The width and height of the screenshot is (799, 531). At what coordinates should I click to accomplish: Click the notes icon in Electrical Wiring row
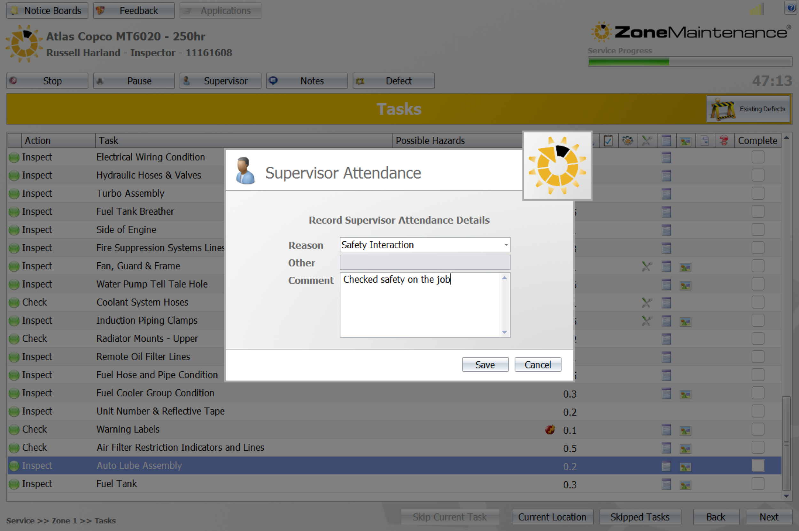tap(666, 157)
